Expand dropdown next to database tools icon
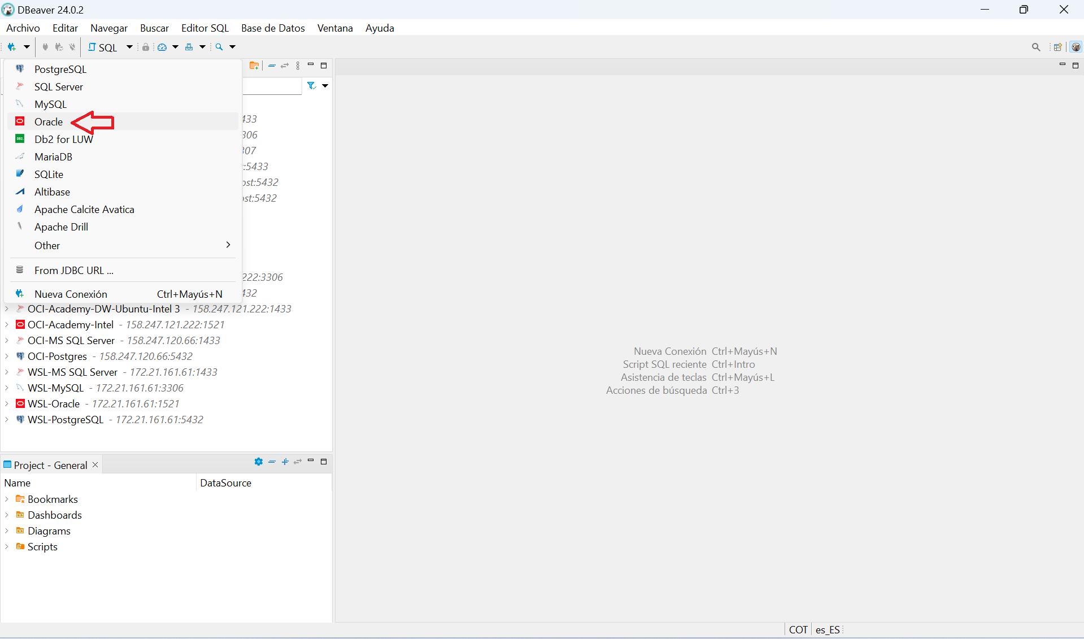Image resolution: width=1084 pixels, height=639 pixels. tap(202, 47)
